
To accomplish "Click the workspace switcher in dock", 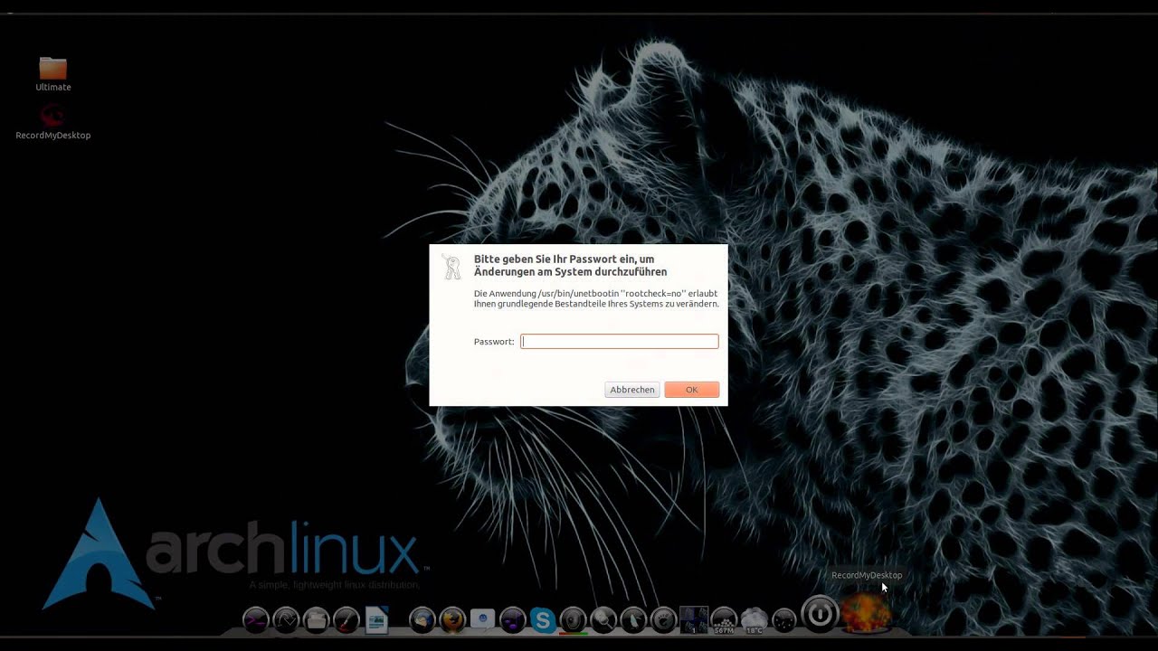I will 694,619.
